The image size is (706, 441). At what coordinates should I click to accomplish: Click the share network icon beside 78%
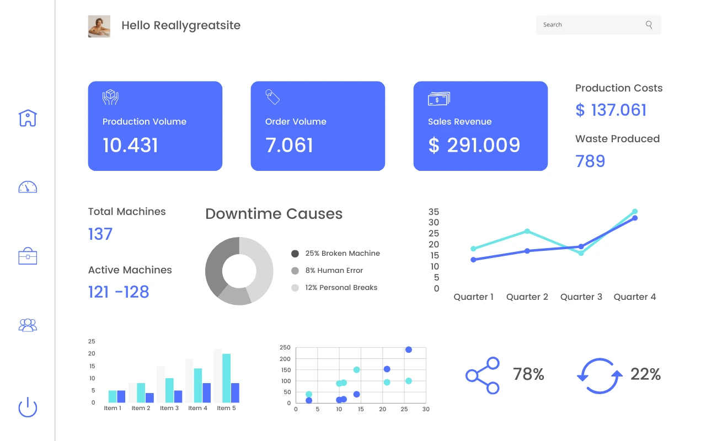[x=483, y=375]
